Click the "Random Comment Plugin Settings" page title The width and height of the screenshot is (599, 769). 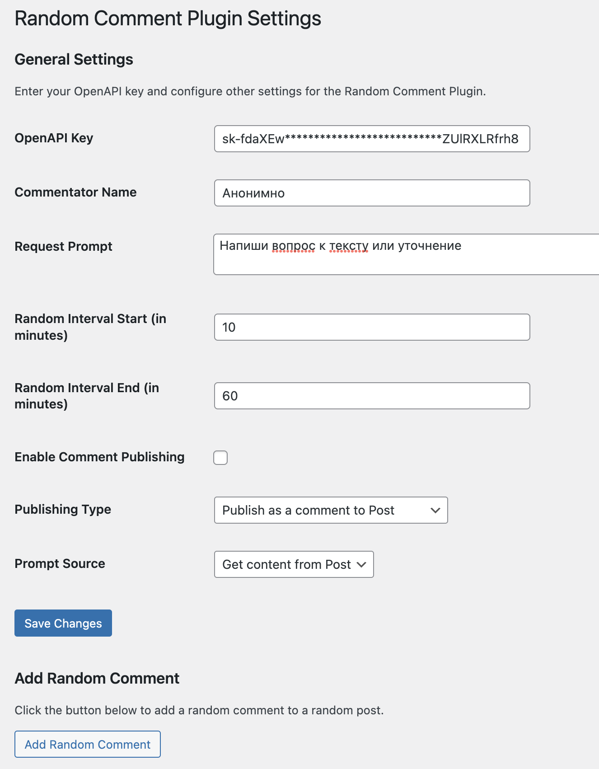168,19
